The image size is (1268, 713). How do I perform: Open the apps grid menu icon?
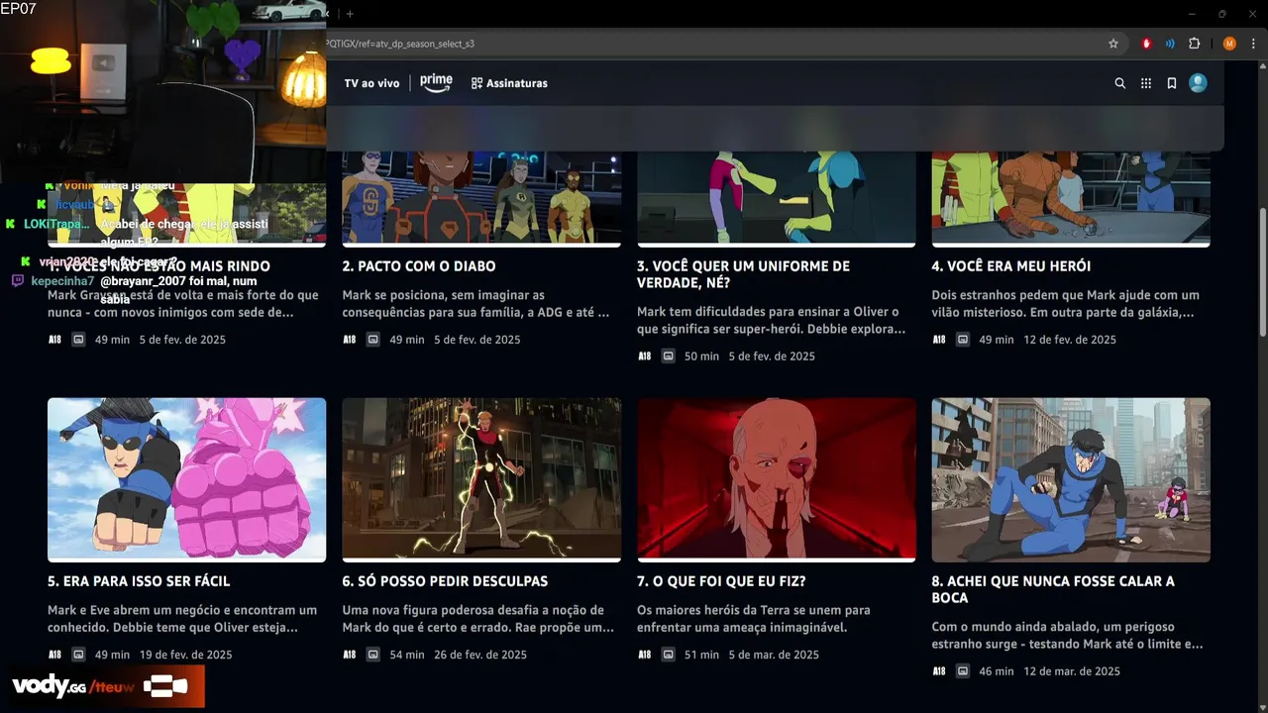(x=1146, y=83)
